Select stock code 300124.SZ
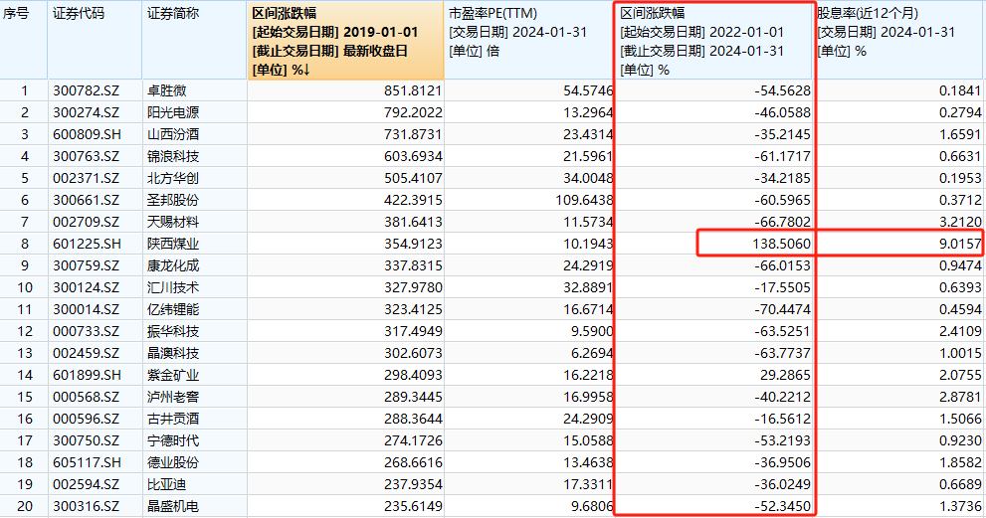The image size is (986, 518). coord(87,287)
